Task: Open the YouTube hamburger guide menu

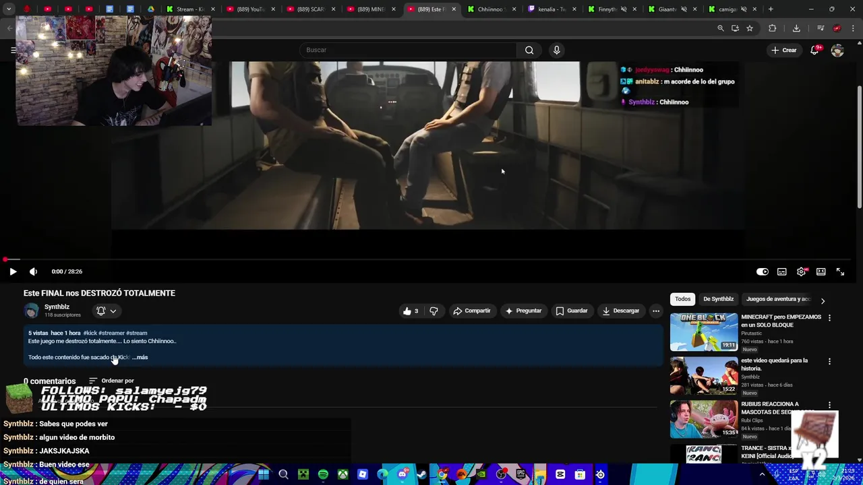Action: [x=13, y=50]
